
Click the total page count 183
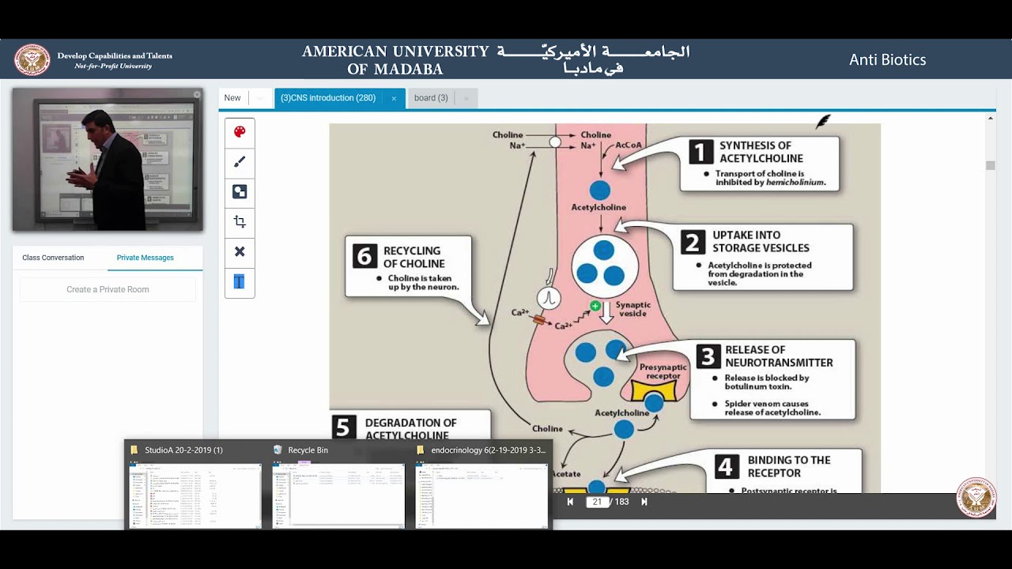621,502
